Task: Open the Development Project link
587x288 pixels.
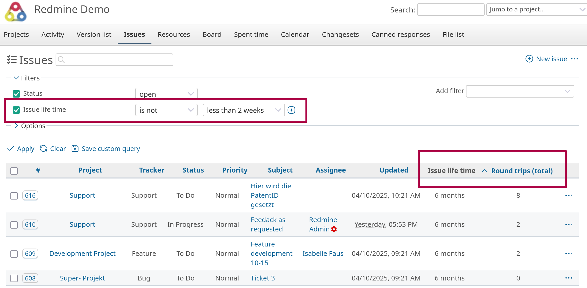Action: (x=82, y=253)
